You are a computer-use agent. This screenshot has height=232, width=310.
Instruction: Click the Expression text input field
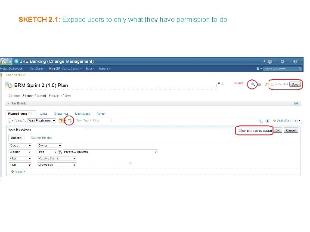(103, 165)
